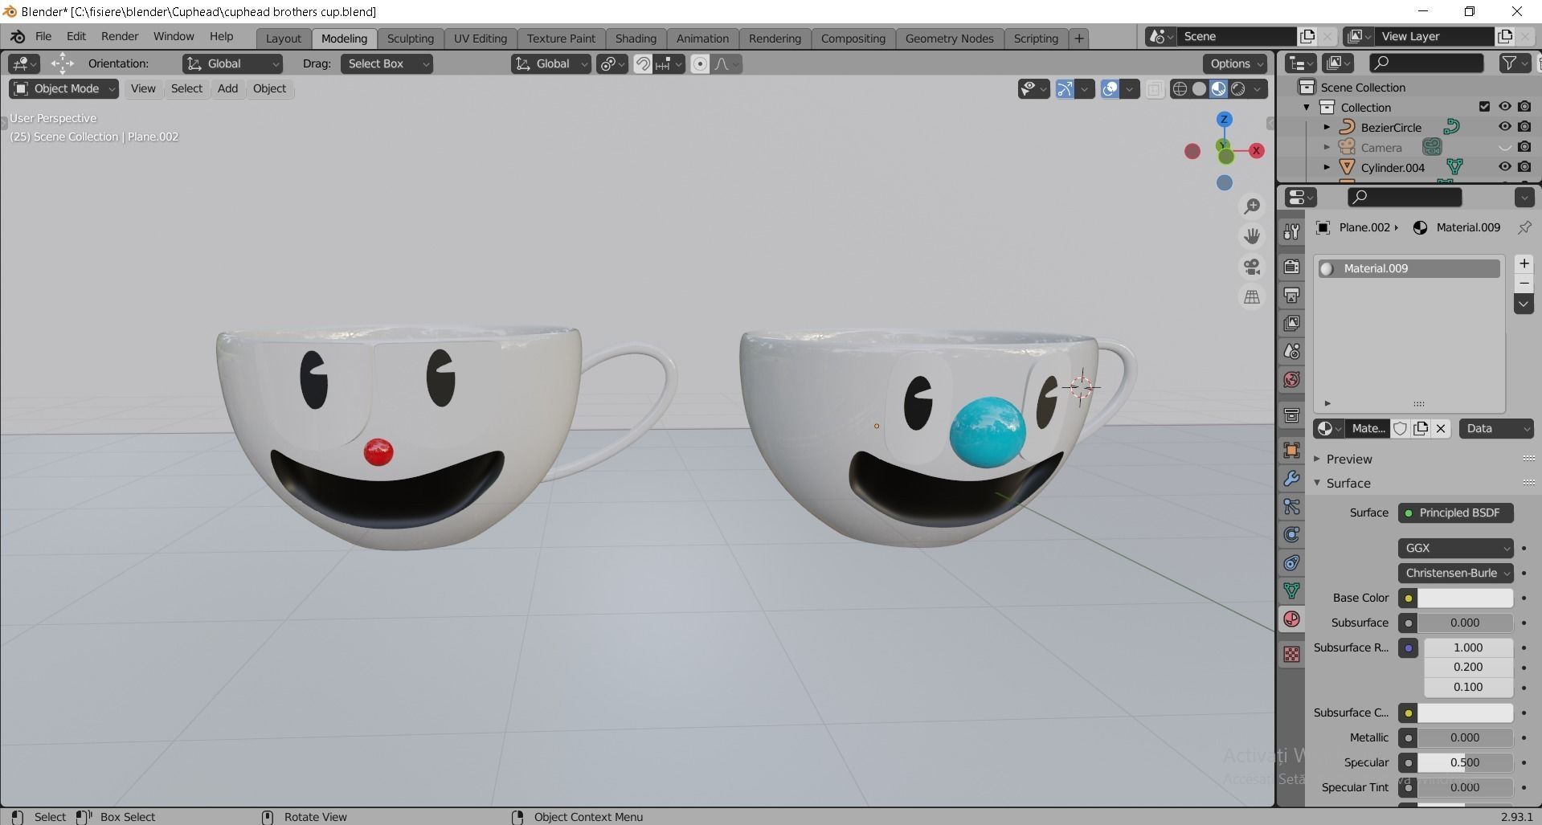Open the World properties tab

click(1291, 379)
